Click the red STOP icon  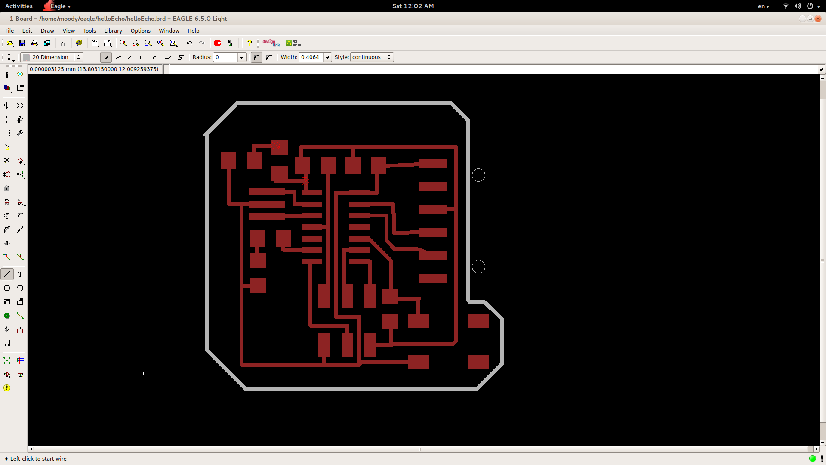(x=218, y=43)
